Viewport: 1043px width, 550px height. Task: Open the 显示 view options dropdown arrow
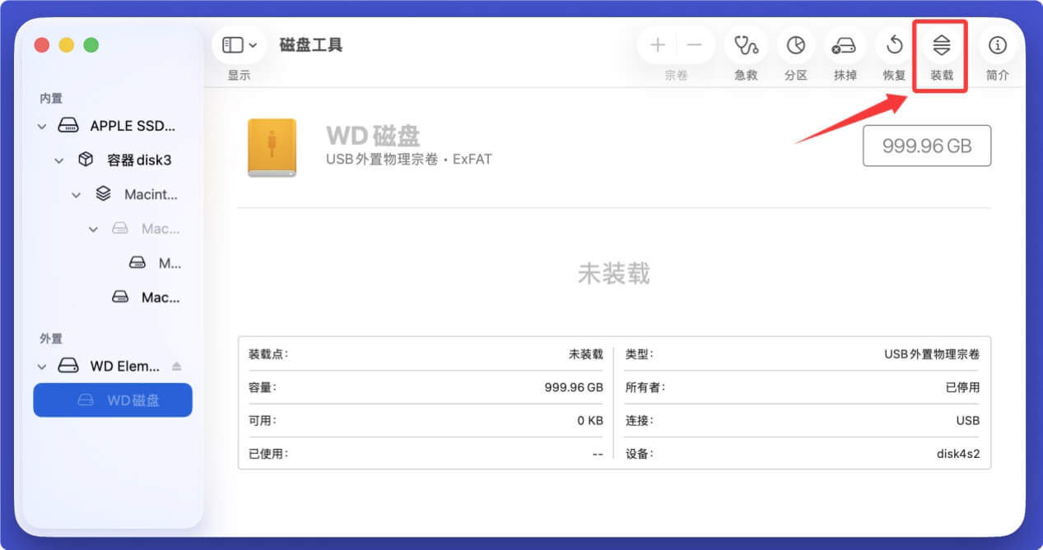250,44
